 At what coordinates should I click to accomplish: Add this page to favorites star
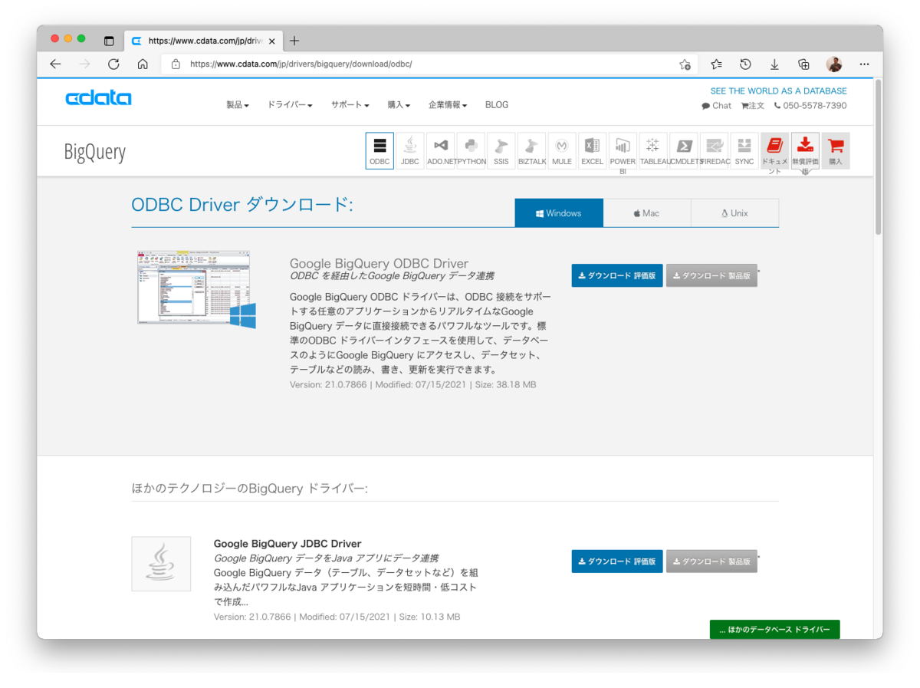click(x=685, y=64)
